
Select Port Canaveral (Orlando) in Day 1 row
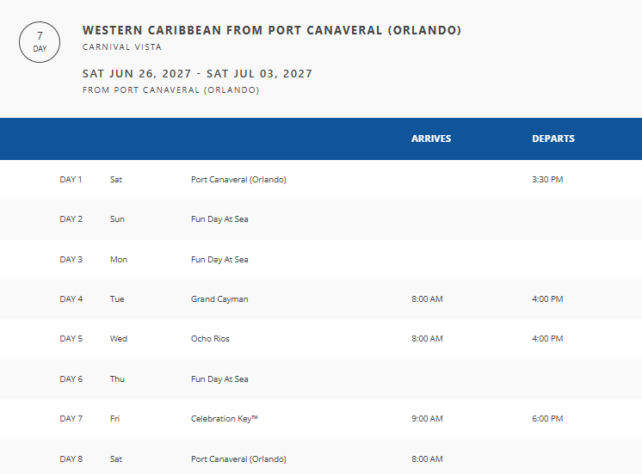(238, 180)
